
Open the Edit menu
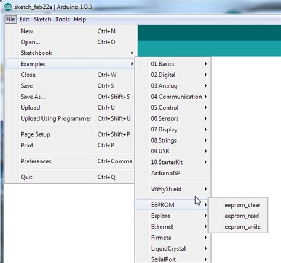click(x=24, y=20)
